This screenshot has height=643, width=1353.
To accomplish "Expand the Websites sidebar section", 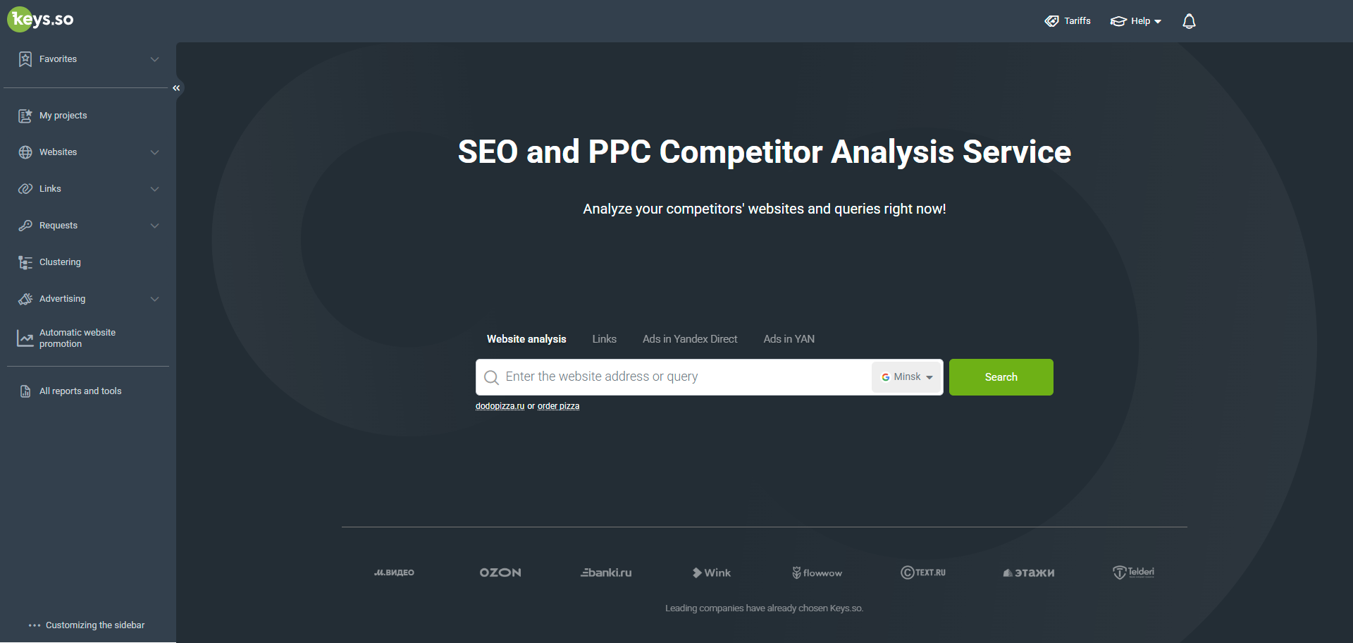I will [154, 152].
